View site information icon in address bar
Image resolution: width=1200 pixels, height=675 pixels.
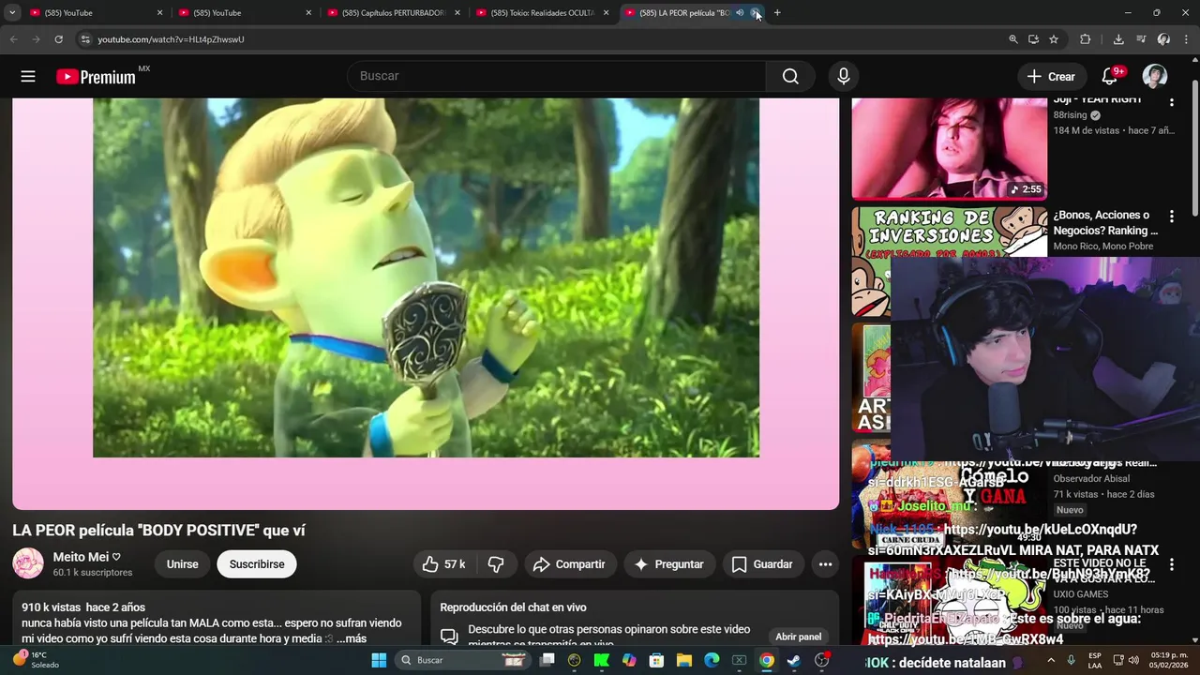tap(84, 39)
